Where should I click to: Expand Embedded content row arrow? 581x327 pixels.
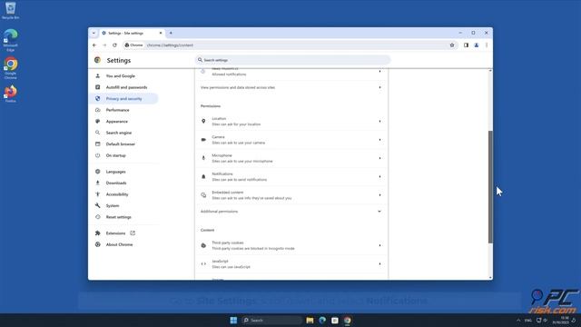[x=379, y=195]
